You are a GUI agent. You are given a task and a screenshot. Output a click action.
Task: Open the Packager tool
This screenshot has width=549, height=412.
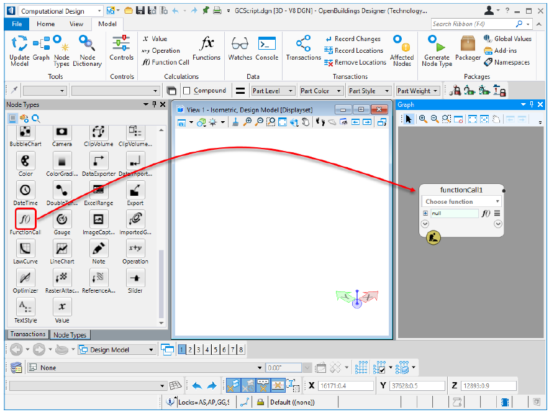(x=468, y=48)
